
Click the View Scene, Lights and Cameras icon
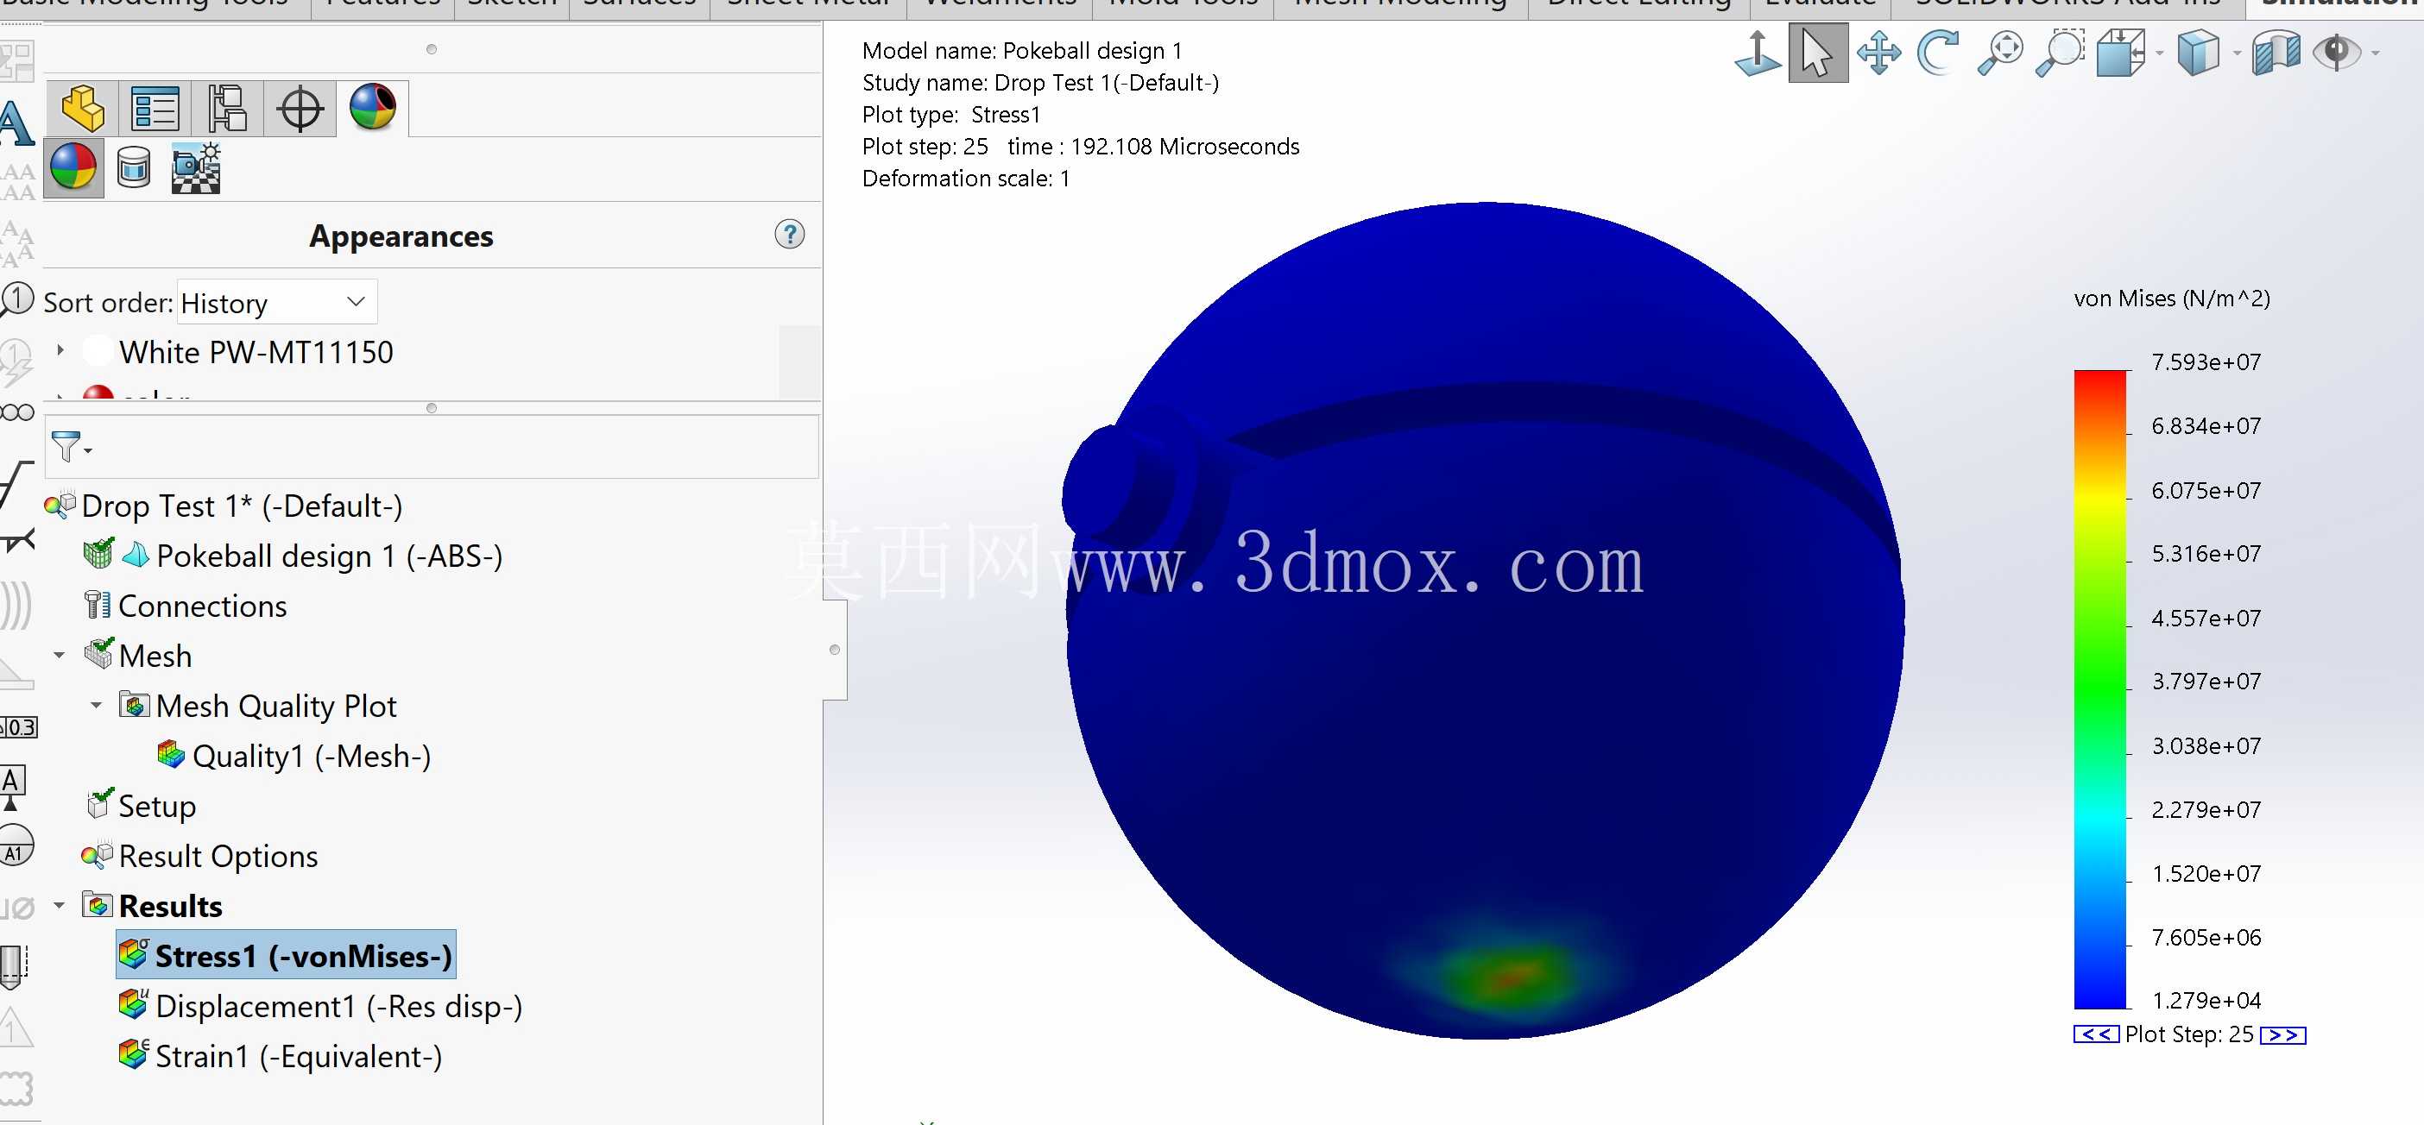tap(196, 168)
